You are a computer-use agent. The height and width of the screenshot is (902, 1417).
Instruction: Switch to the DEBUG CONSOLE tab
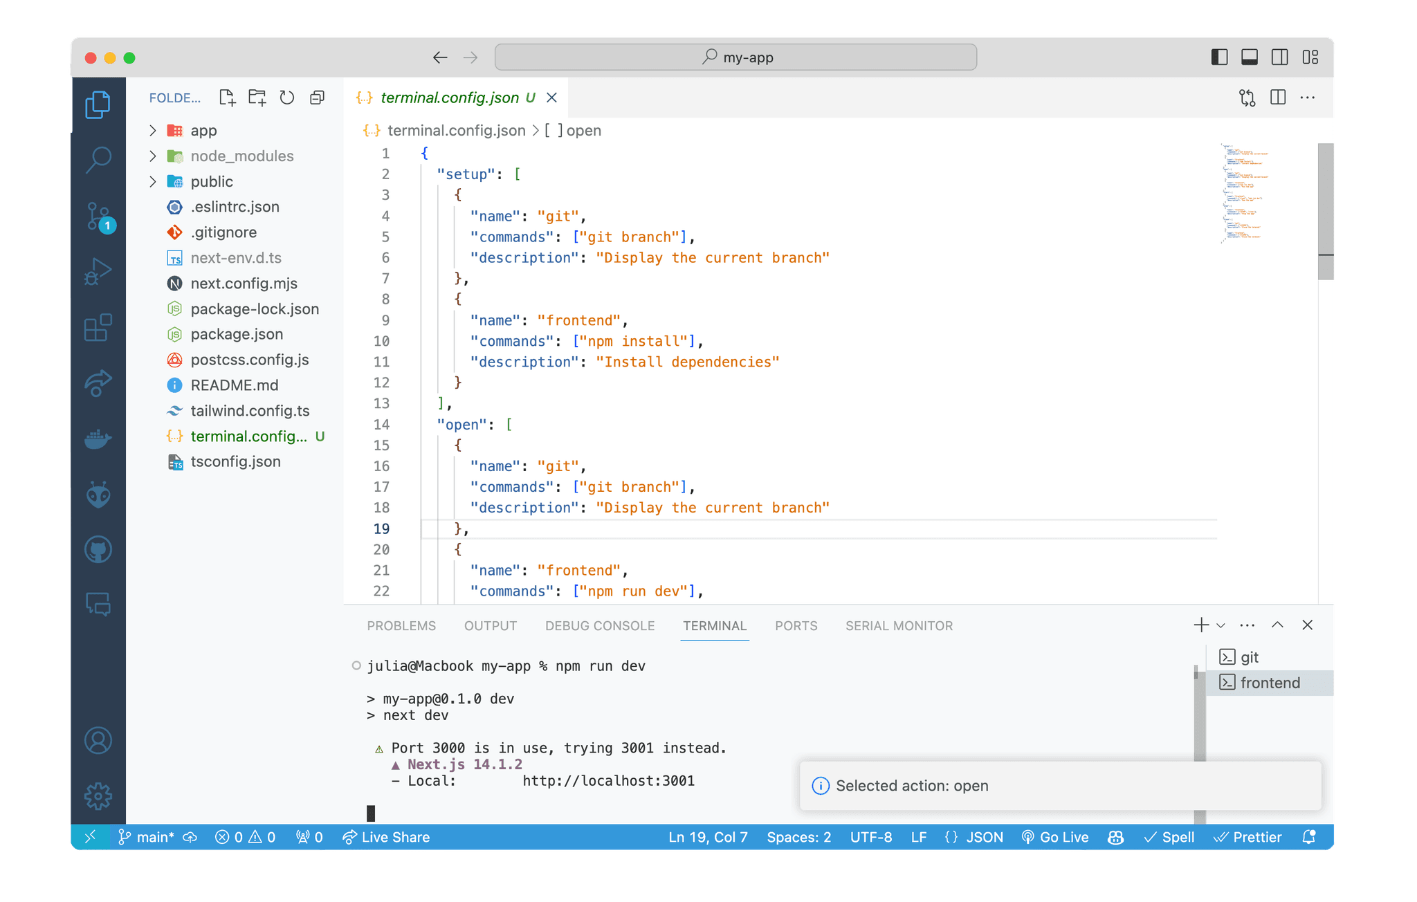click(600, 626)
